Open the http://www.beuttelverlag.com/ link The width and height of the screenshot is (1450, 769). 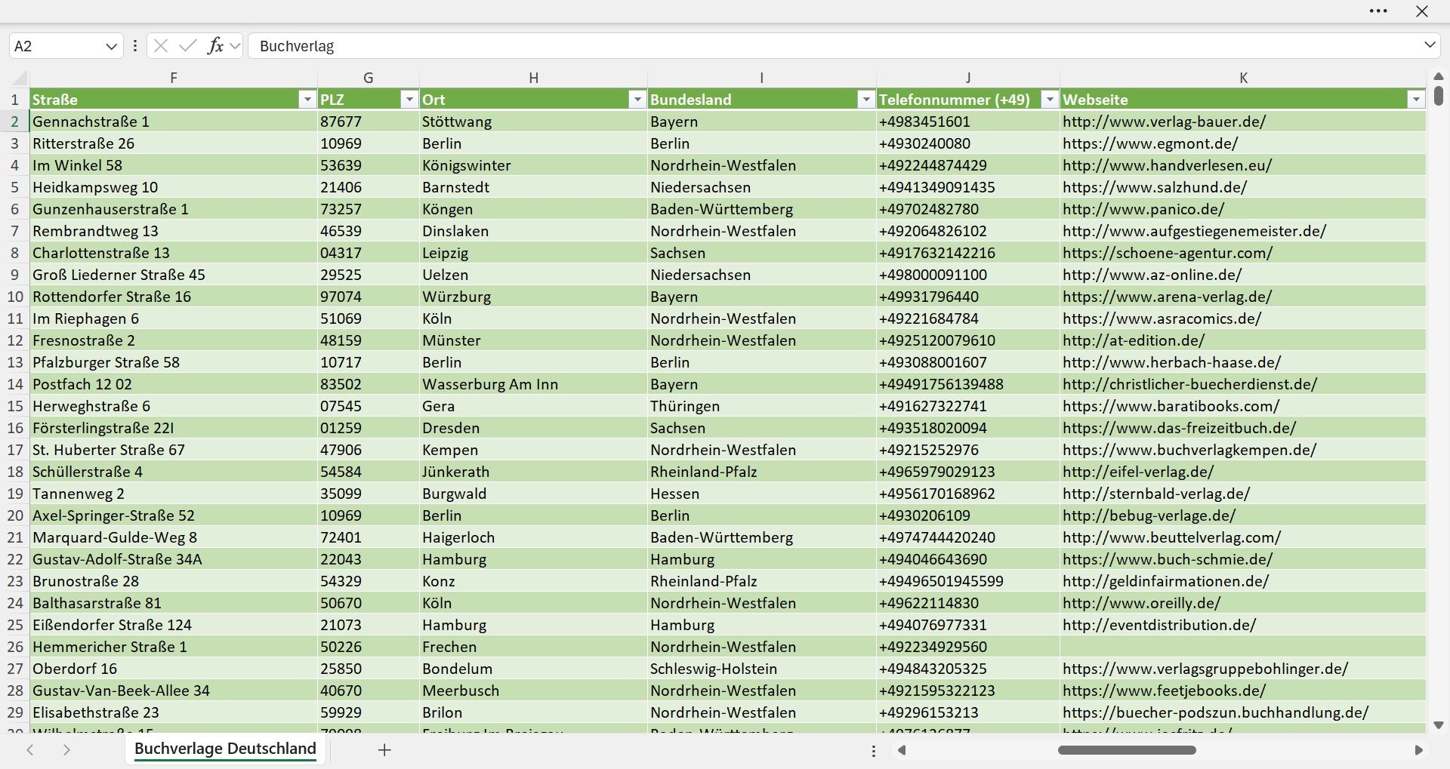tap(1171, 537)
